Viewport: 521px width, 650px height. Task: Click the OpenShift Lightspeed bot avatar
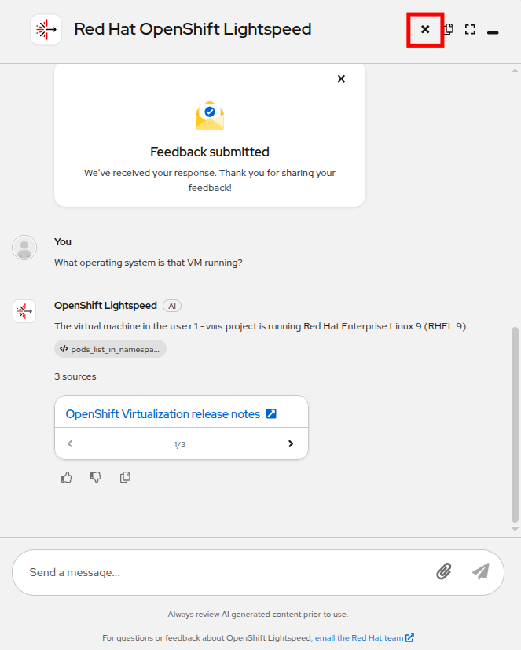tap(25, 311)
